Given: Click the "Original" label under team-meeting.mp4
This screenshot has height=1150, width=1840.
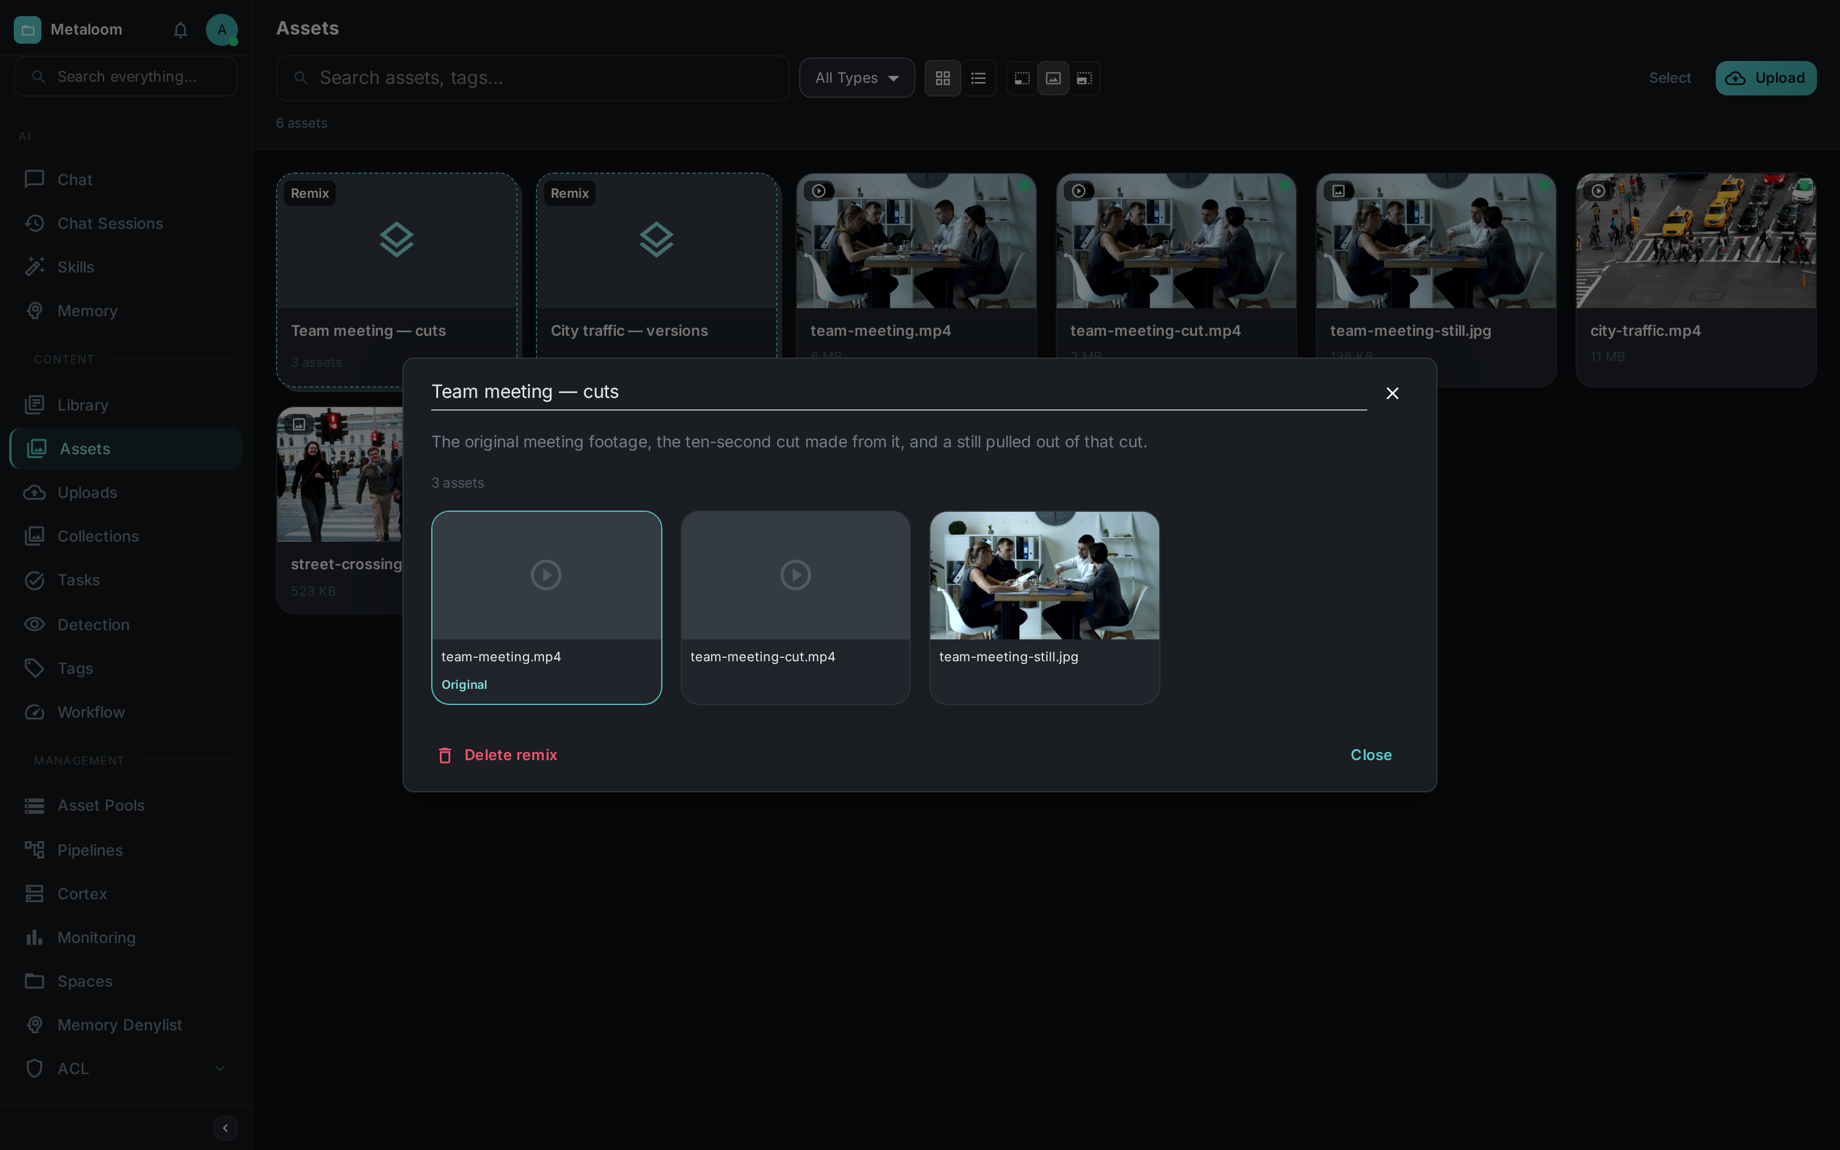Looking at the screenshot, I should tap(465, 684).
